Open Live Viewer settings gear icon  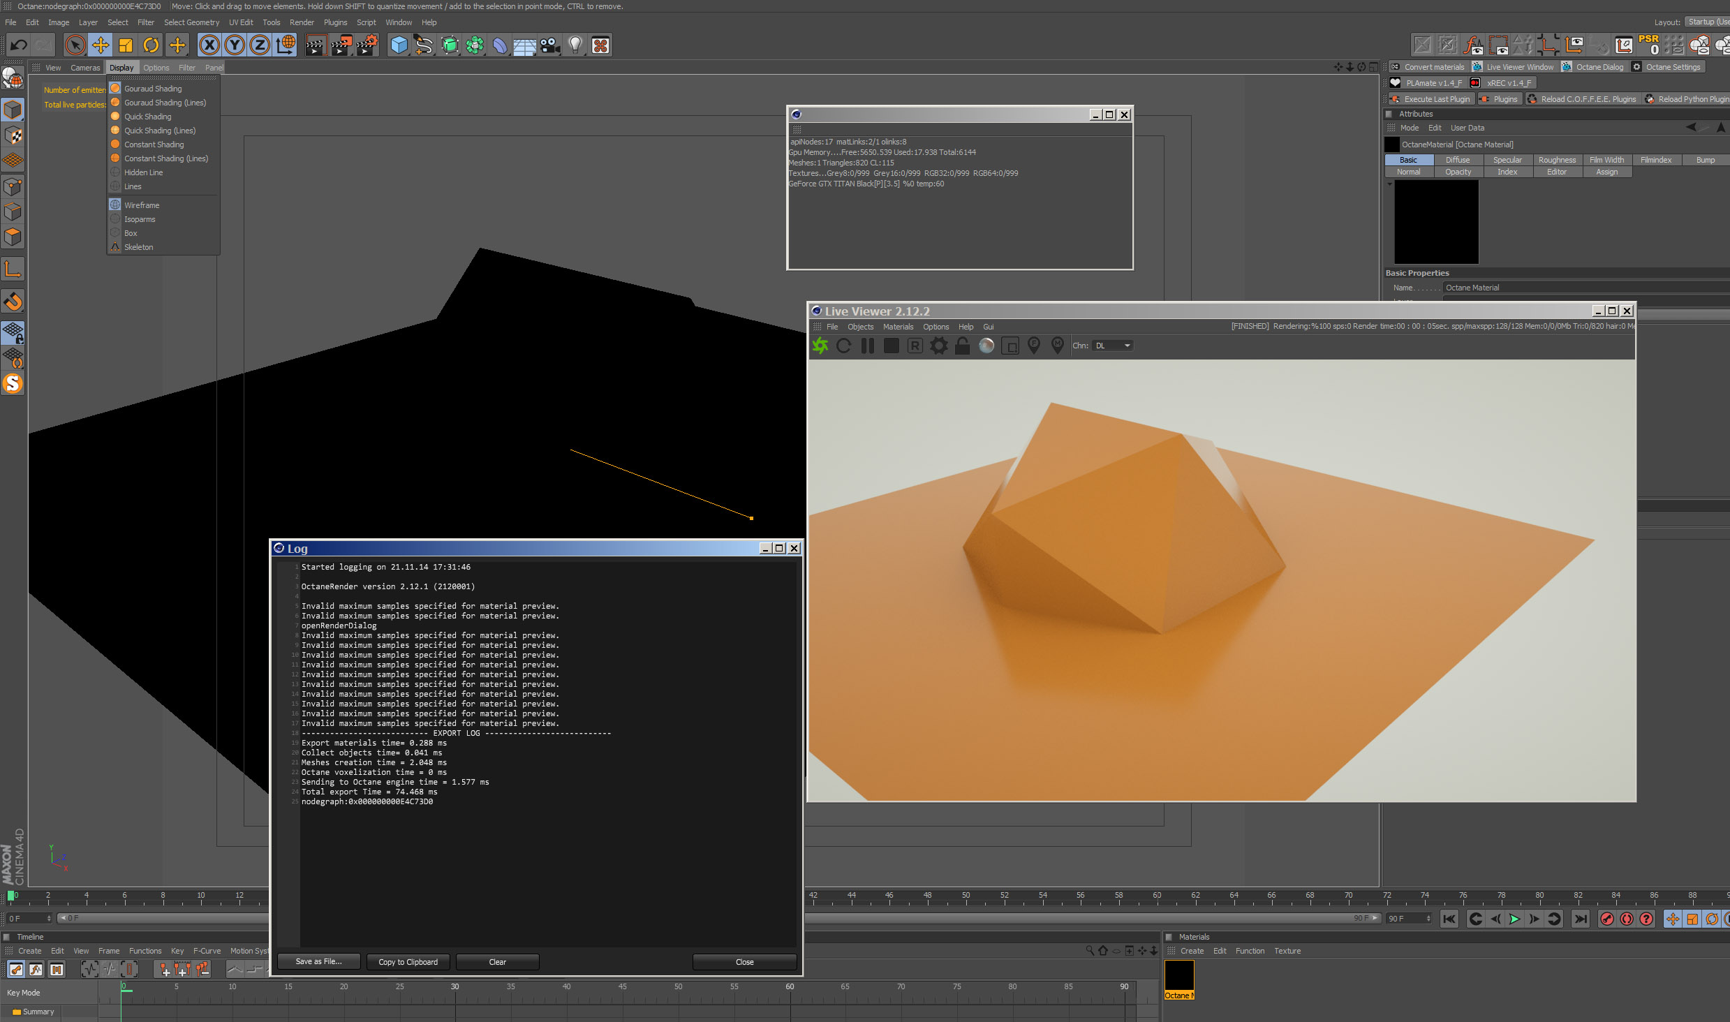point(939,346)
